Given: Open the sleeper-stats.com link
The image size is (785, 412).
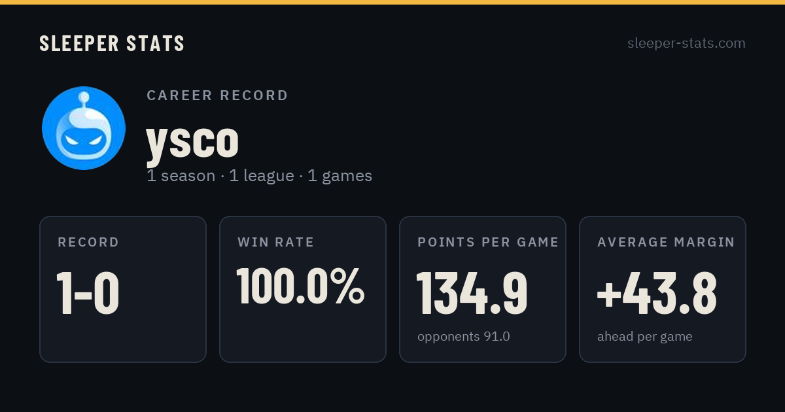Looking at the screenshot, I should click(686, 43).
